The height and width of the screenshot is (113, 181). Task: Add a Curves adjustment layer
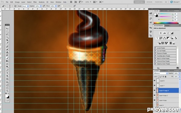pos(168,33)
